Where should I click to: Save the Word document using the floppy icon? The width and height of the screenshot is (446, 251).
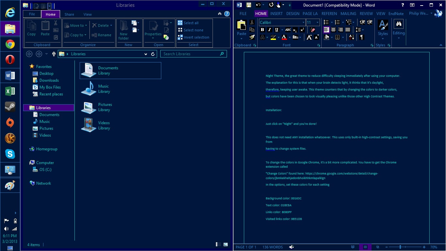249,5
